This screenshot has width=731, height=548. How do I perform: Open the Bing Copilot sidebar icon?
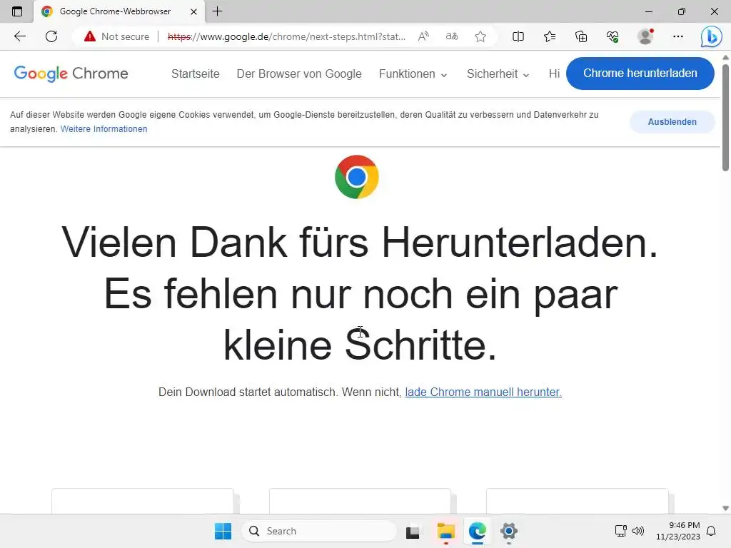coord(711,37)
